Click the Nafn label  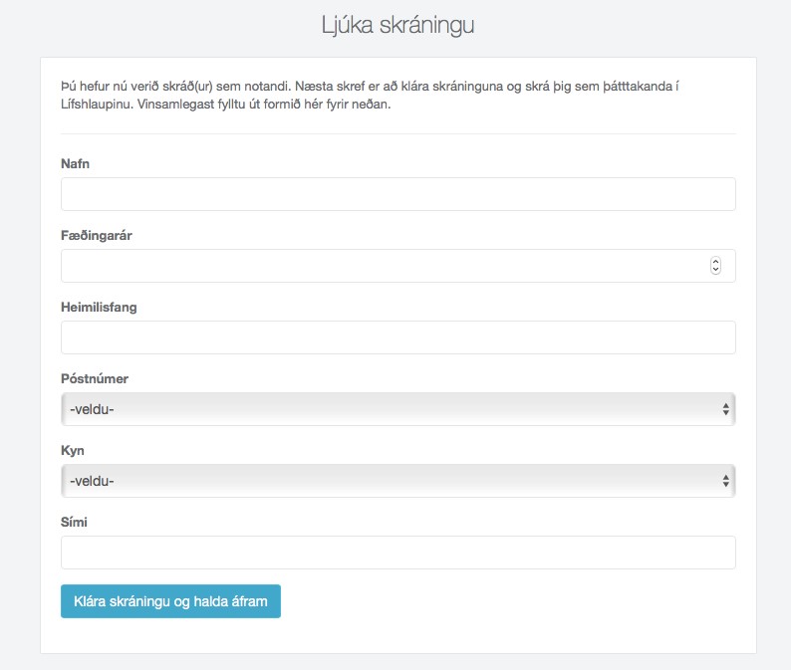point(75,164)
